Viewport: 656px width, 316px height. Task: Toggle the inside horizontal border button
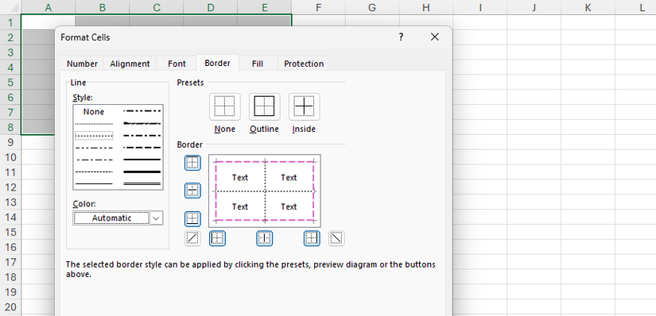(192, 191)
